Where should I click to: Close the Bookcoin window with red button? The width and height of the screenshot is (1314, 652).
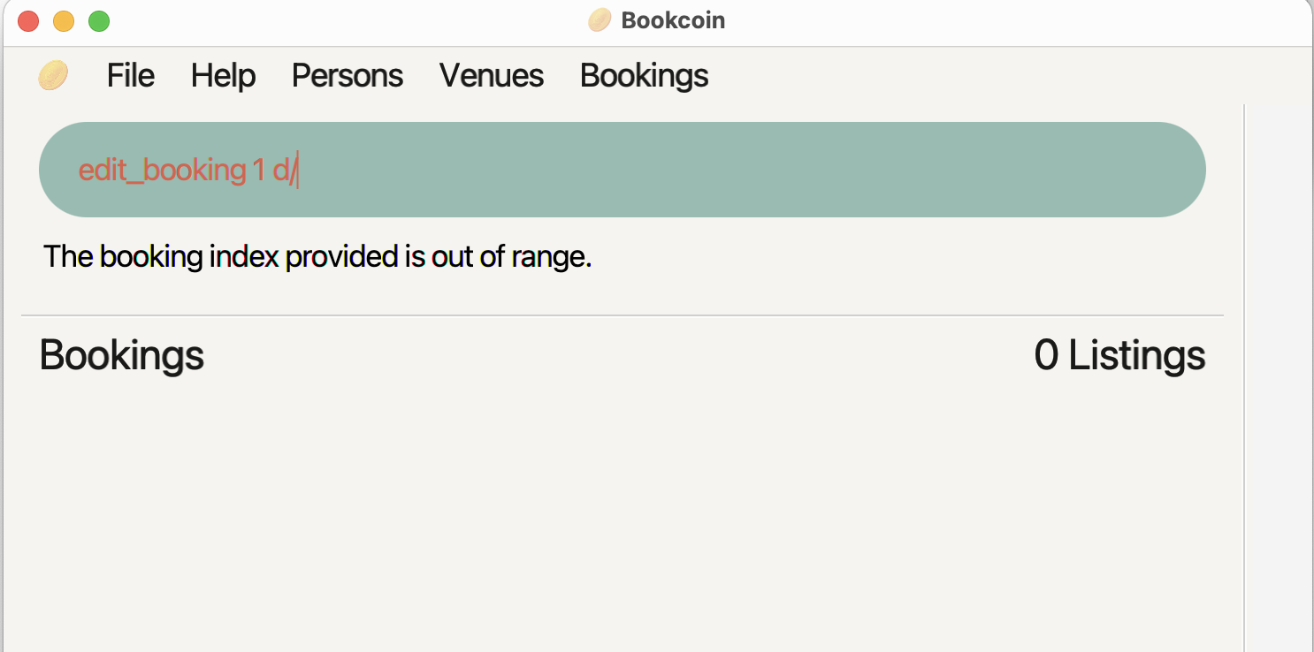[28, 20]
